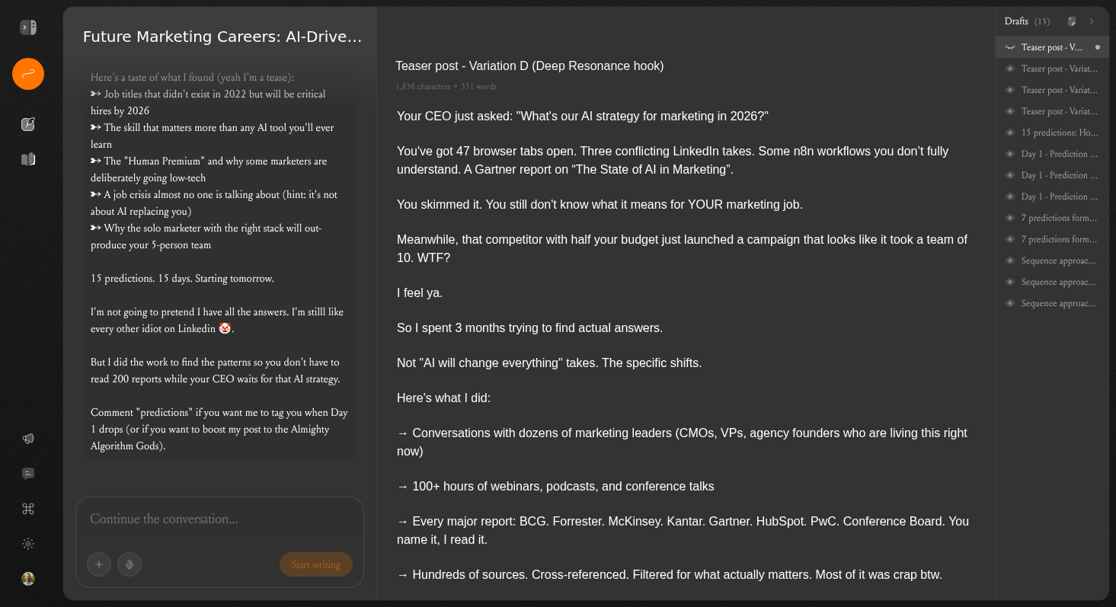This screenshot has width=1116, height=607.
Task: Open the chat bubble feedback icon
Action: coord(28,473)
